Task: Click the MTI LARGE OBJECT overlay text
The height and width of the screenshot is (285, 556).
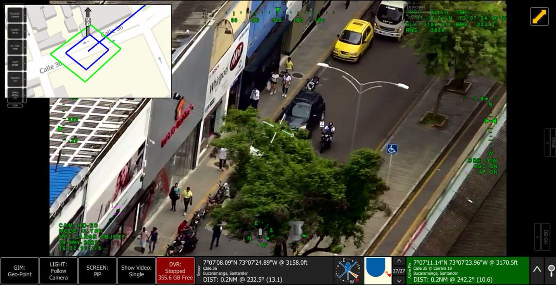Action: tap(92, 236)
